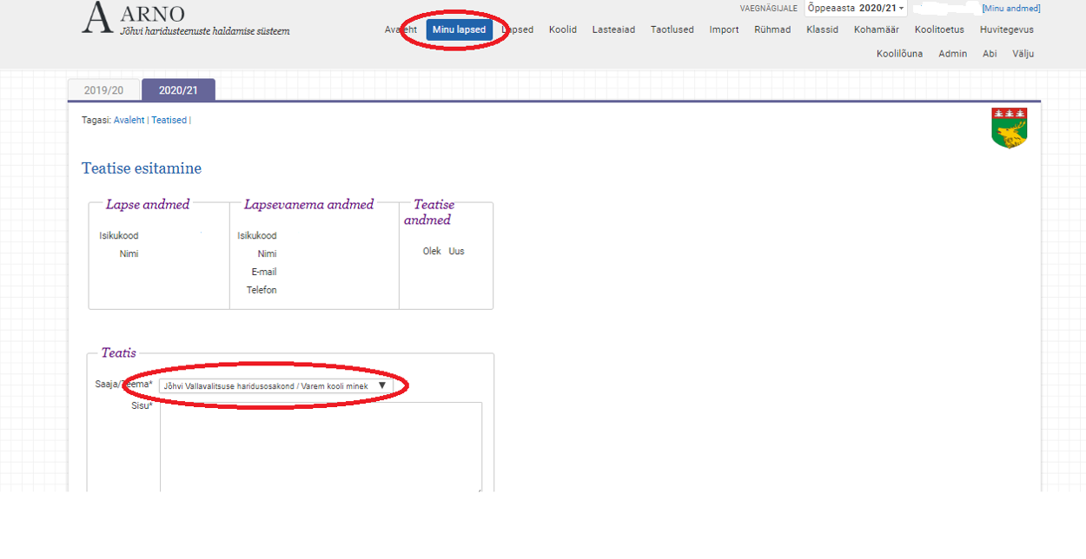
Task: Open the Minu lapsed menu item
Action: coord(459,30)
